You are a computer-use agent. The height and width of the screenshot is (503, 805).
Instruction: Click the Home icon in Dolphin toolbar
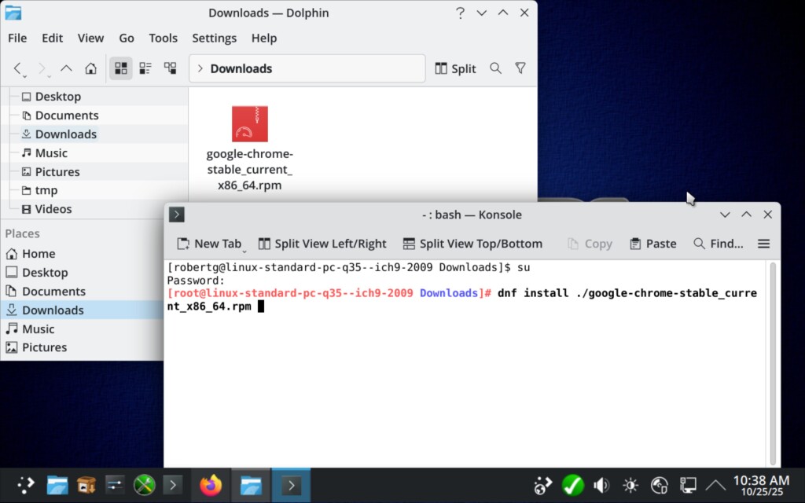pos(90,68)
